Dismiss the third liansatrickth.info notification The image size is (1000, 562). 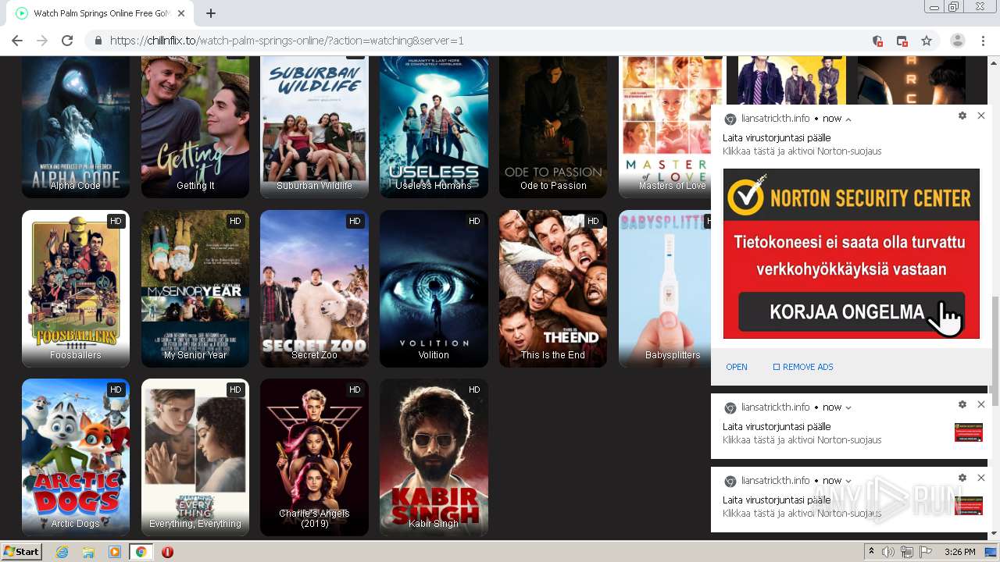click(x=981, y=478)
